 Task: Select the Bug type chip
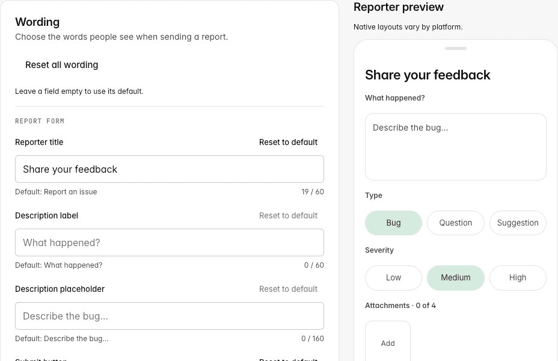tap(393, 223)
